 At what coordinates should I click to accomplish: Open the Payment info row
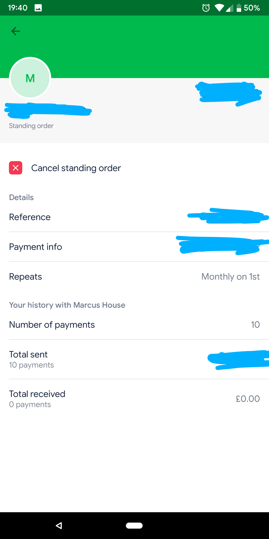point(134,247)
